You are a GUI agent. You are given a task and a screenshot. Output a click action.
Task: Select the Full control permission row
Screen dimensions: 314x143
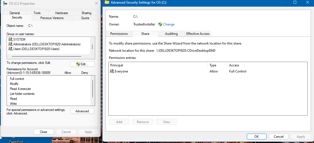(x=48, y=79)
